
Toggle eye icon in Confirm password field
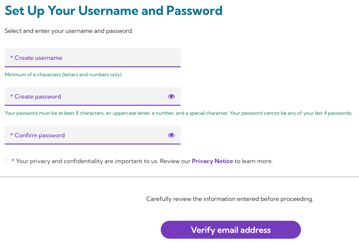click(171, 135)
